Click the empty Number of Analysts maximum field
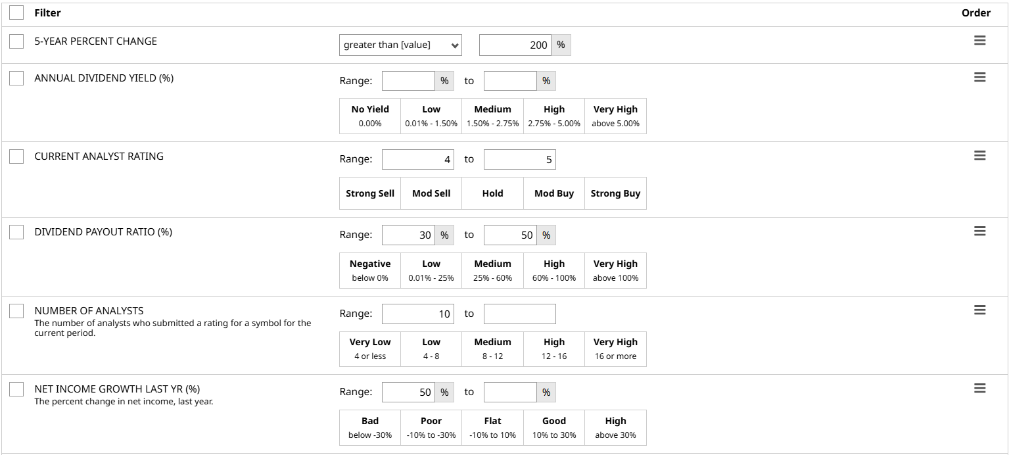 pyautogui.click(x=519, y=314)
